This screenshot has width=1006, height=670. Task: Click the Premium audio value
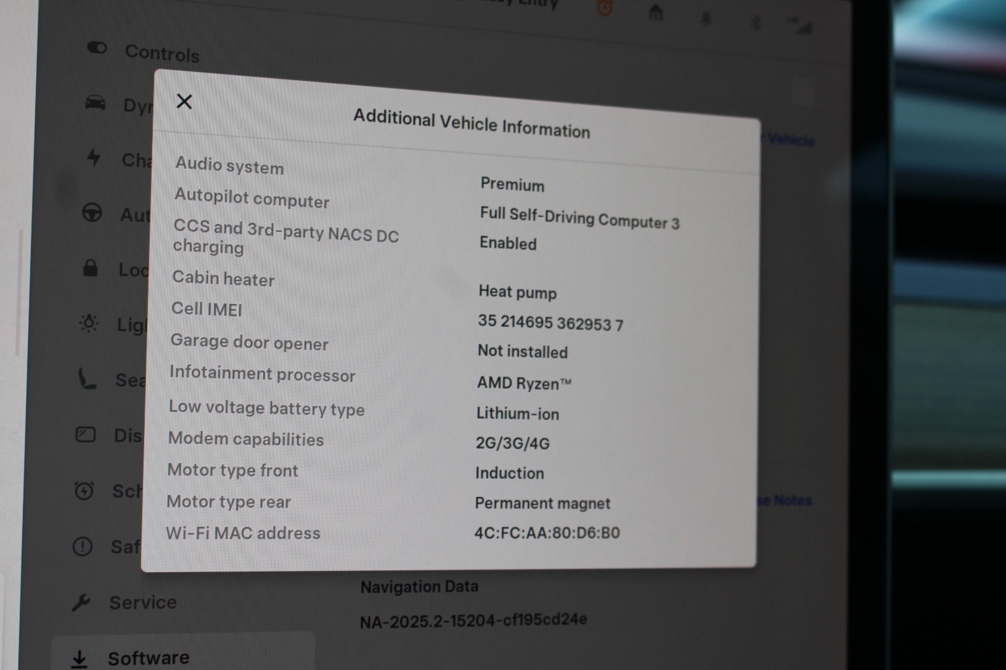pyautogui.click(x=512, y=184)
